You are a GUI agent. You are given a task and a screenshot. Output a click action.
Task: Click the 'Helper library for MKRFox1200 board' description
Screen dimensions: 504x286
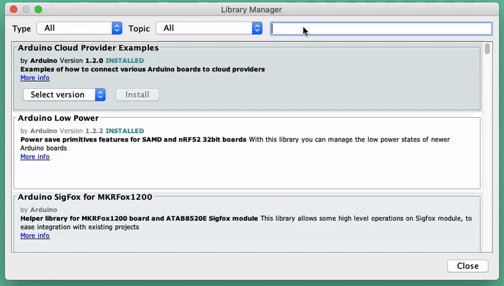click(x=139, y=218)
